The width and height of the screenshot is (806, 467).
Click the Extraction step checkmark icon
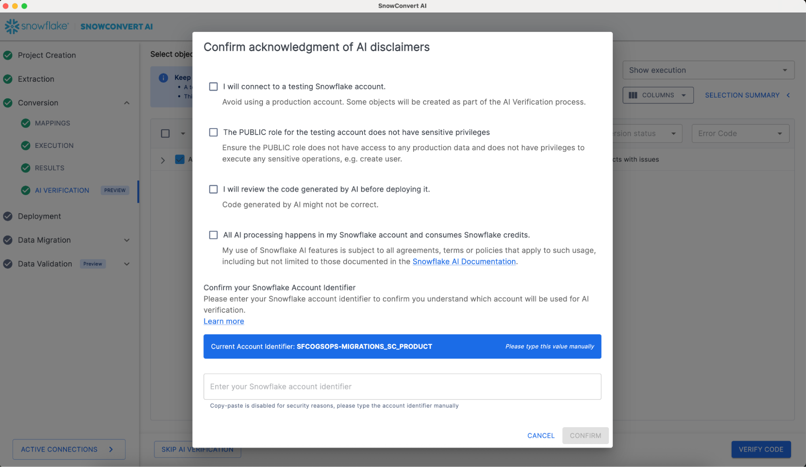pyautogui.click(x=8, y=79)
